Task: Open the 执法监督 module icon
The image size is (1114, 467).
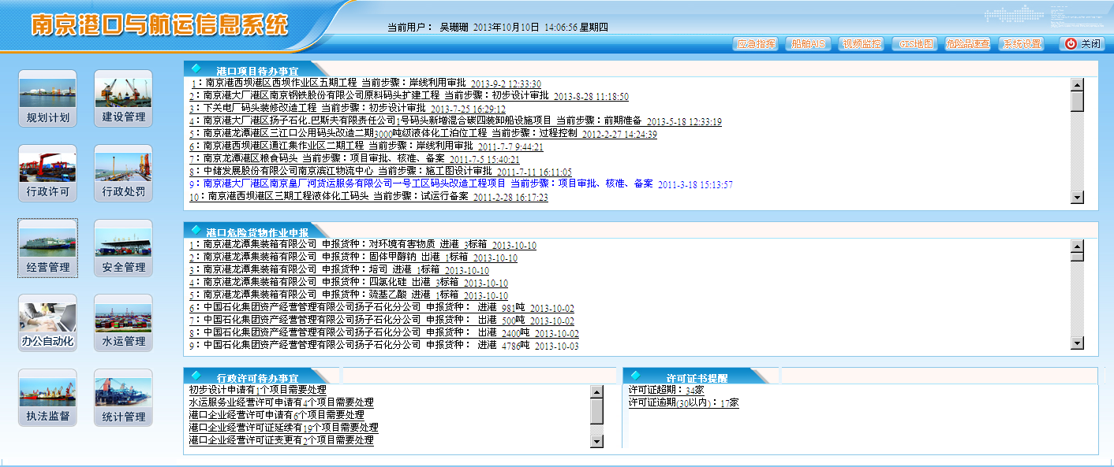Action: [x=47, y=398]
